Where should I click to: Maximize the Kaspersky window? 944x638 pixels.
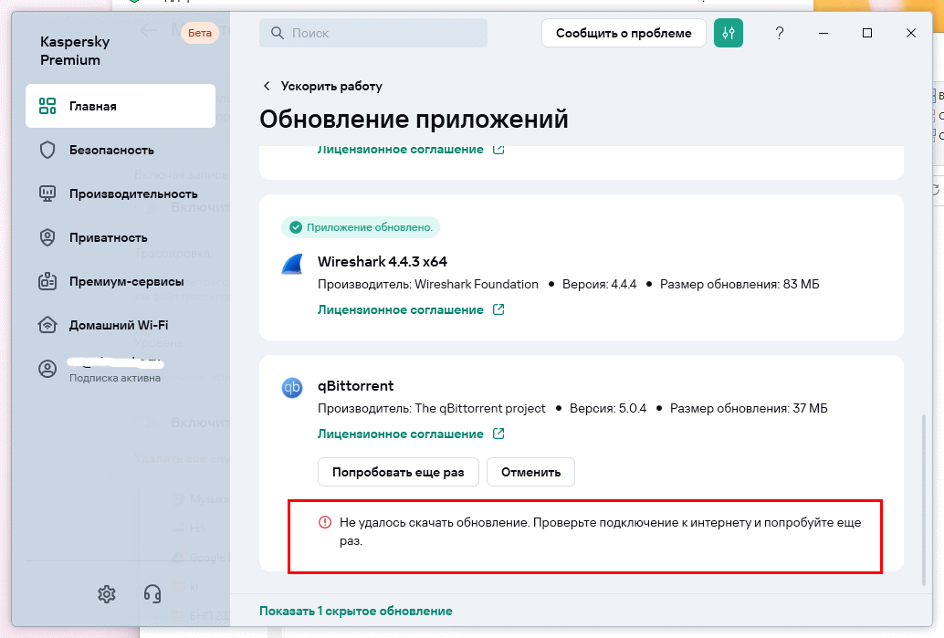click(867, 33)
